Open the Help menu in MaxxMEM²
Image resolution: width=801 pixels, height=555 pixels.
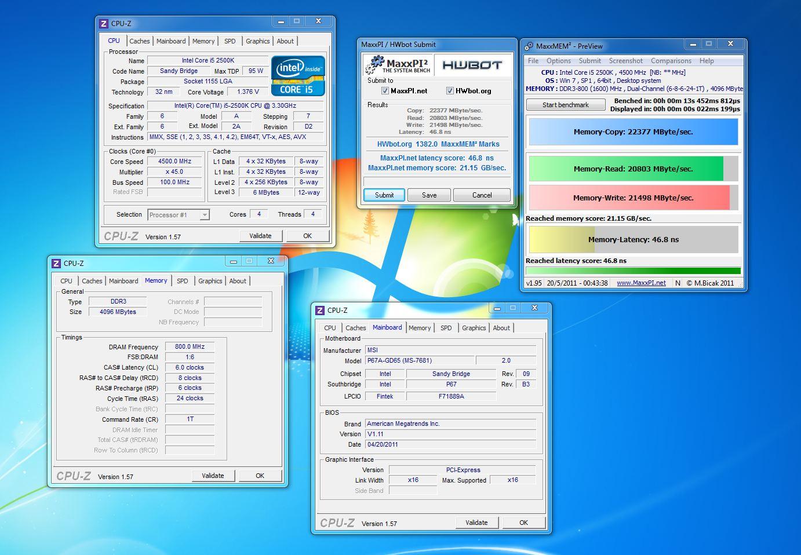pos(707,61)
